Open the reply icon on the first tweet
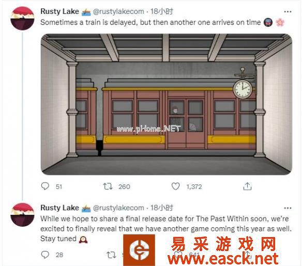 [45, 186]
